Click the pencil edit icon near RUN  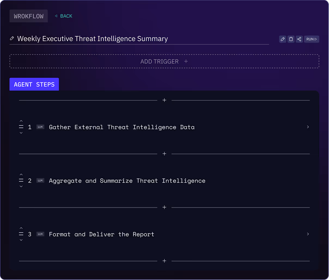pos(282,39)
